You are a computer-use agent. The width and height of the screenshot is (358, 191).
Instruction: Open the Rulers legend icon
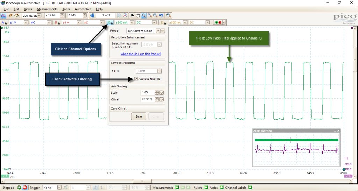click(206, 188)
